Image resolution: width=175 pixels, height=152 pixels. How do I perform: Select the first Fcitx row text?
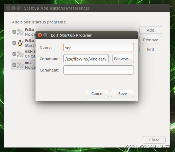pyautogui.click(x=30, y=32)
